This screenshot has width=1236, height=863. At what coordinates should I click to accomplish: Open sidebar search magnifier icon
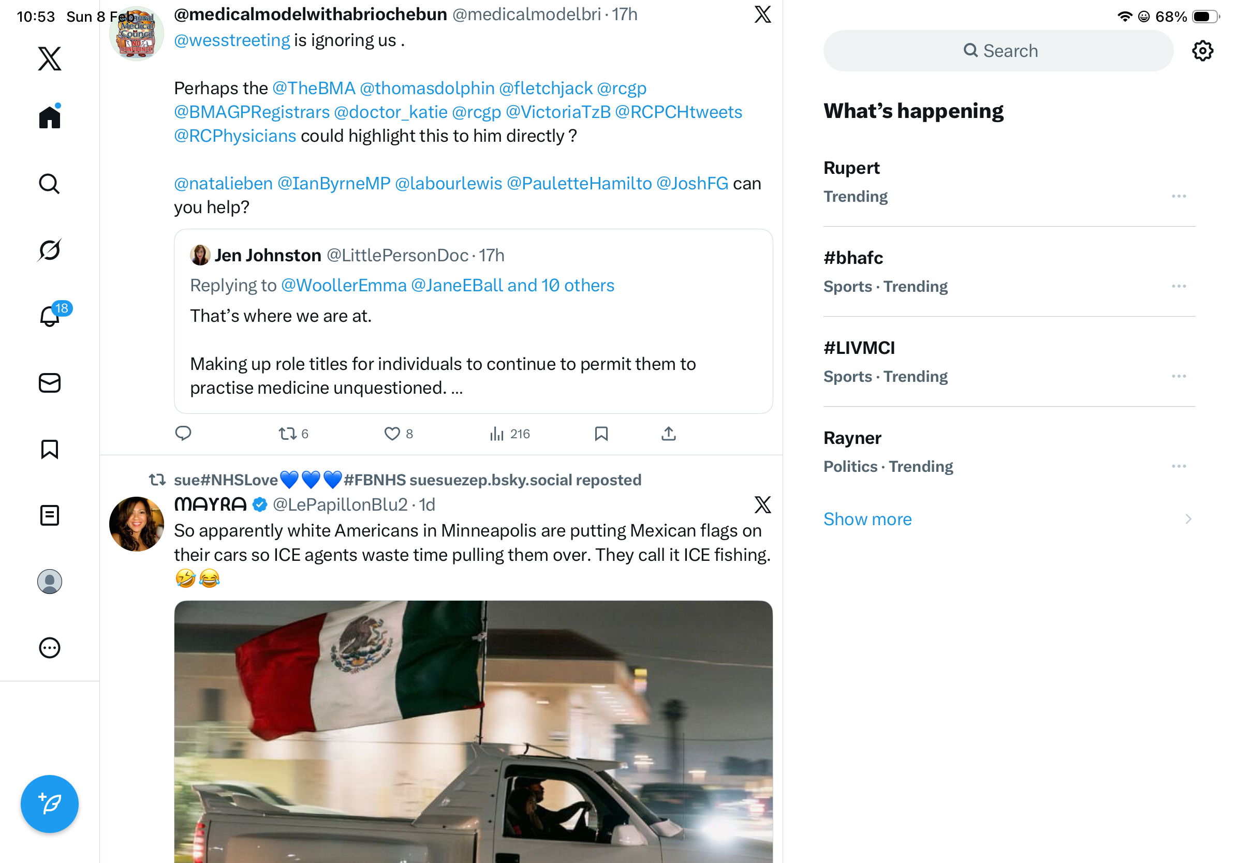pos(50,184)
